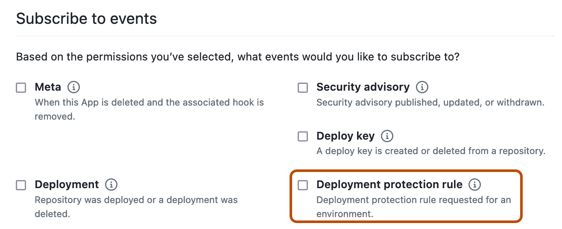This screenshot has height=229, width=562.
Task: Check the Deploy key checkbox
Action: (x=303, y=137)
